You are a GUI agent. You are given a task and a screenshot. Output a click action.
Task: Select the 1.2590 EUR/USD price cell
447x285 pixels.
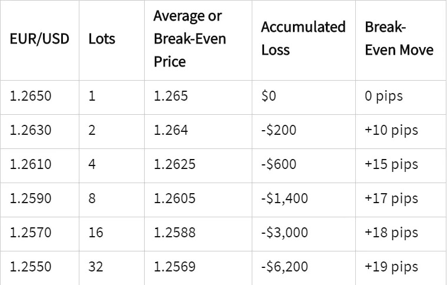pos(31,198)
